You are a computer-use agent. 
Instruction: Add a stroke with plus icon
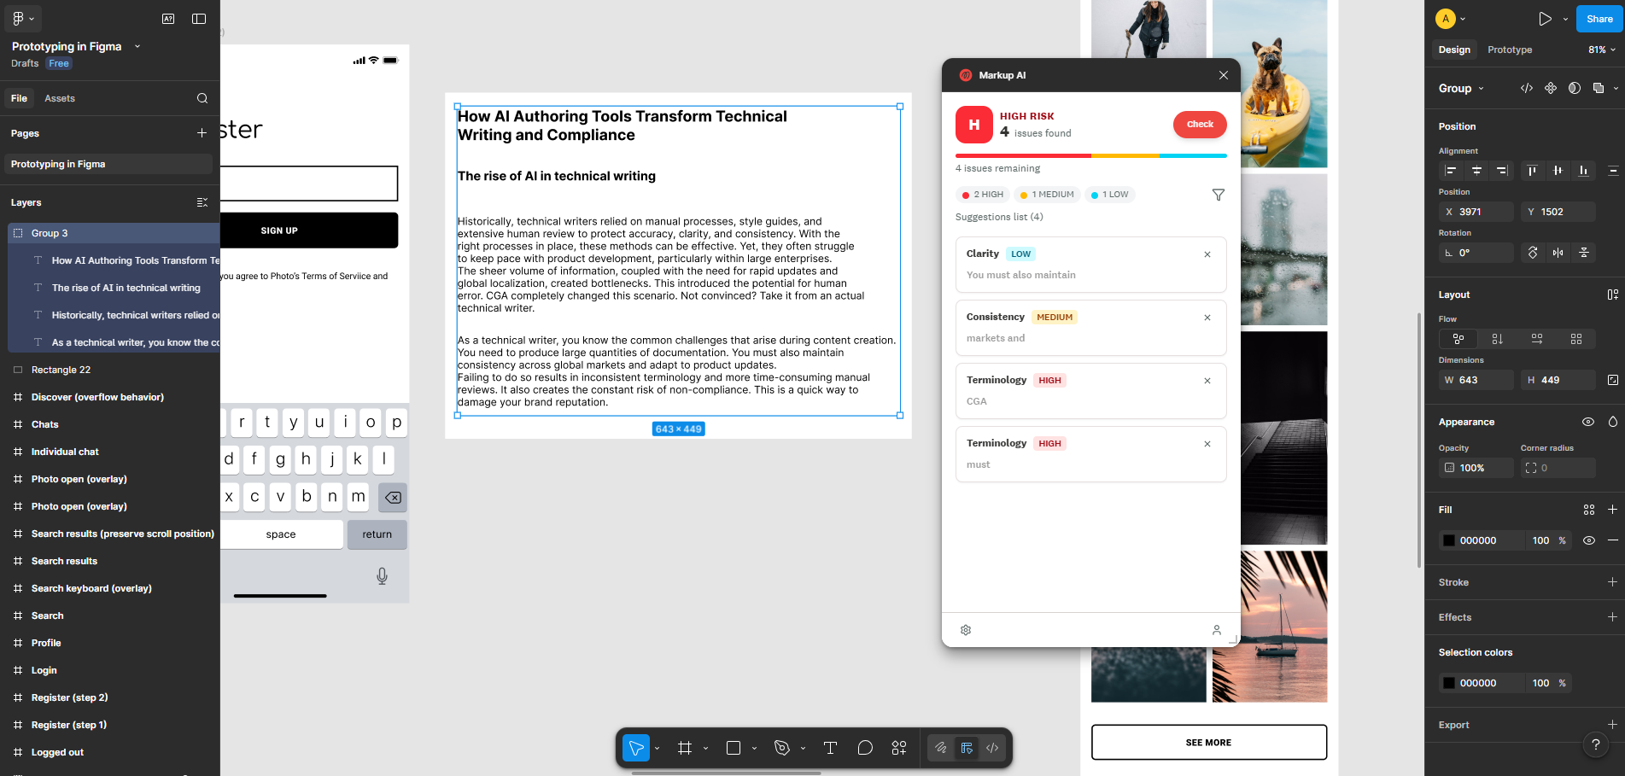(x=1612, y=582)
